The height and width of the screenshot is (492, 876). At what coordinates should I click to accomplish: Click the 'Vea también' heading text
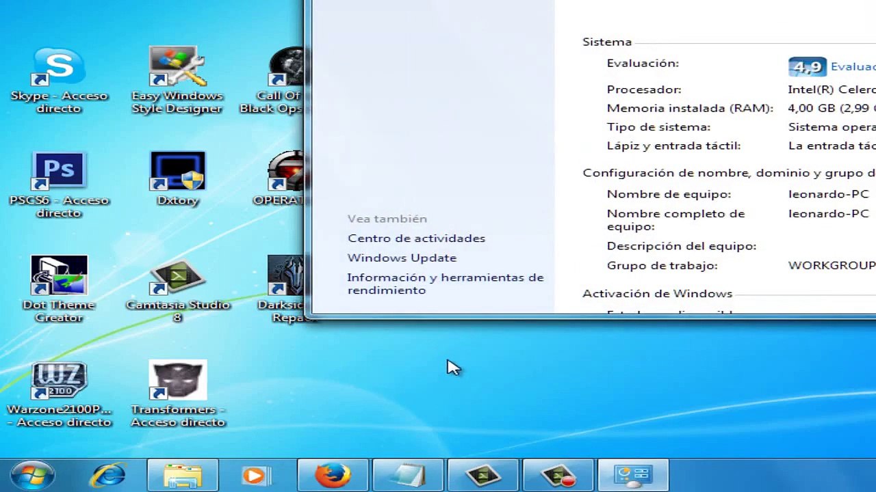(387, 219)
